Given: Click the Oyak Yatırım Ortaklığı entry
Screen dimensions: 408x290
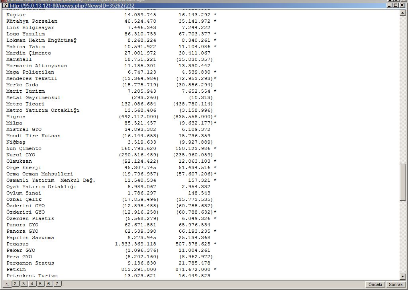Looking at the screenshot, I should point(41,187).
